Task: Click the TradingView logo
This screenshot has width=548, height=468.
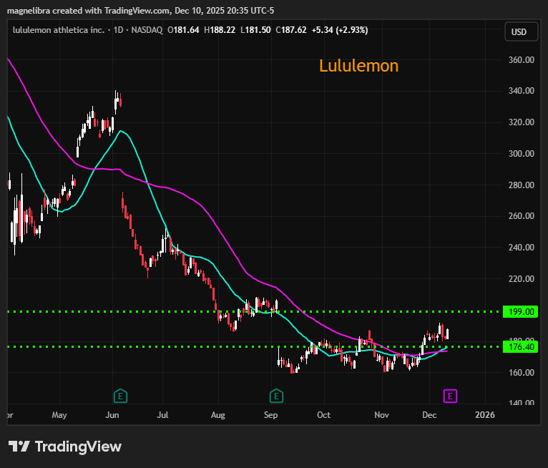Action: (65, 447)
